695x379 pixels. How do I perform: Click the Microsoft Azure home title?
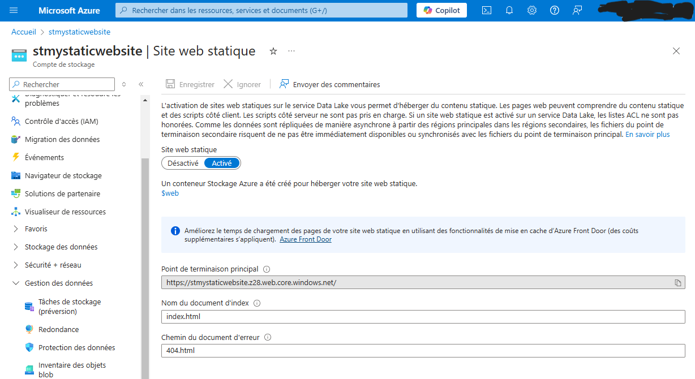coord(69,10)
